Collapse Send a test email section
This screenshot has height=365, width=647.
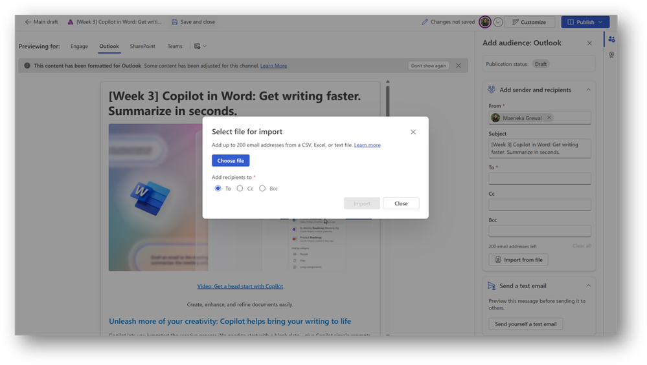[589, 286]
